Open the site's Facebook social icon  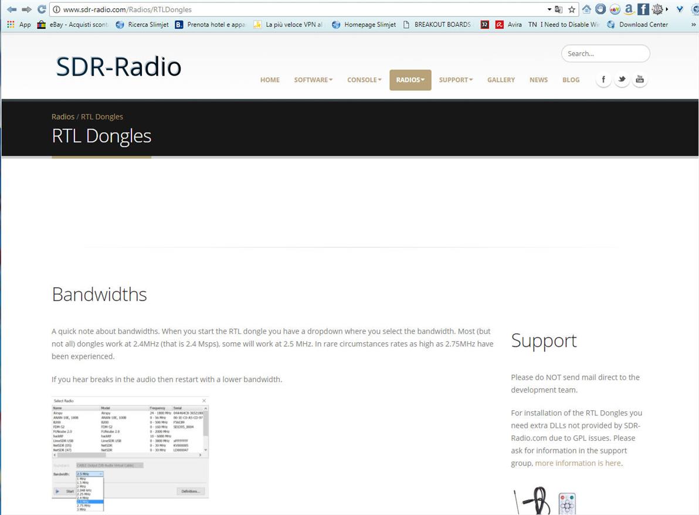603,80
